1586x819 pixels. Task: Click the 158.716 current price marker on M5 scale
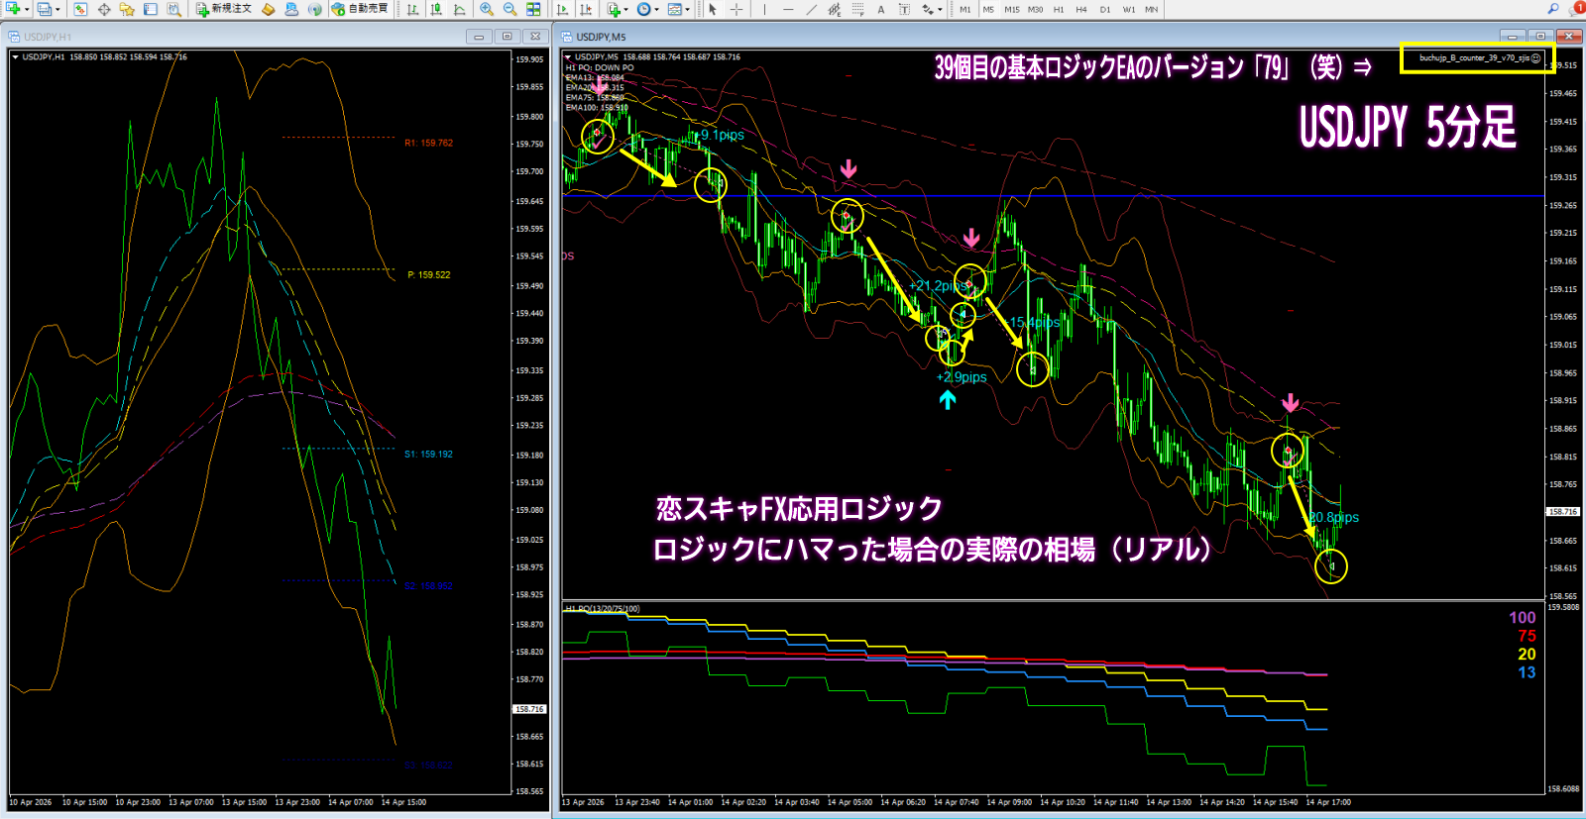pos(1563,512)
